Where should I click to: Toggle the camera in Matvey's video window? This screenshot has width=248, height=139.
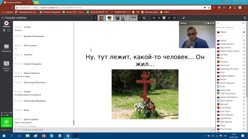point(208,23)
